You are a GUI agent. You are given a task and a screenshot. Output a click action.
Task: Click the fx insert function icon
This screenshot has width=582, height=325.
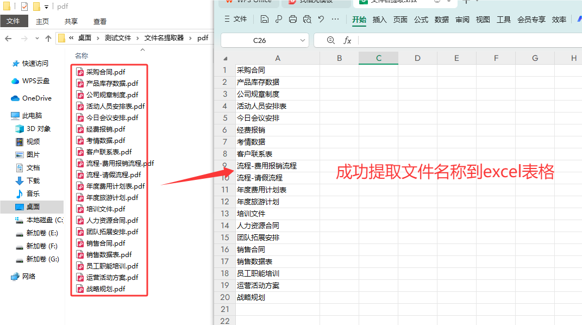(347, 40)
